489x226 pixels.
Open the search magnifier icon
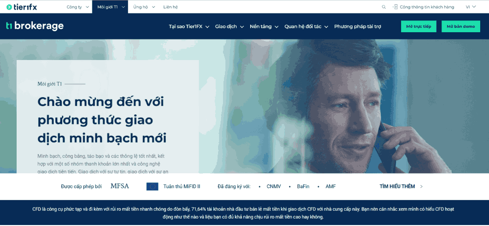[x=383, y=7]
